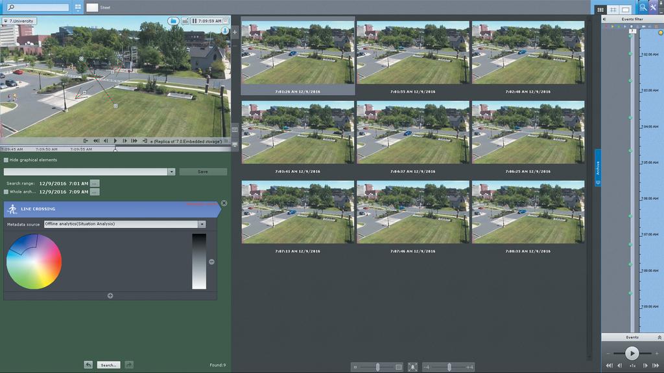Switch to thumbnail grid view mode

pyautogui.click(x=600, y=9)
